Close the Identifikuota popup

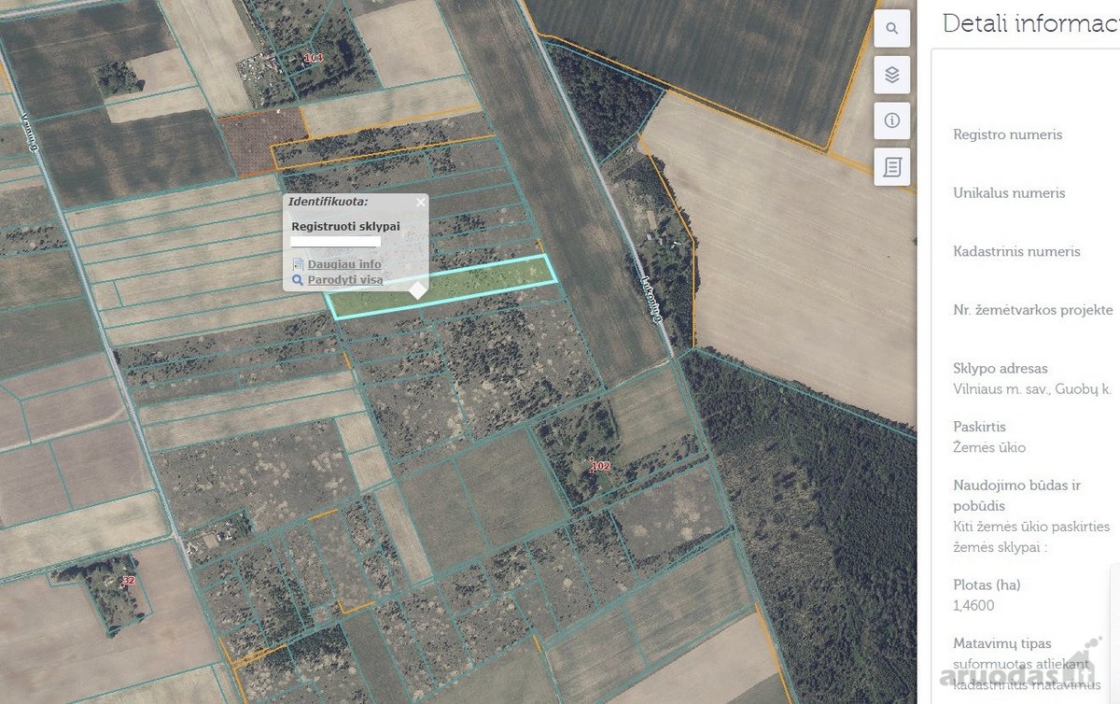click(x=420, y=202)
